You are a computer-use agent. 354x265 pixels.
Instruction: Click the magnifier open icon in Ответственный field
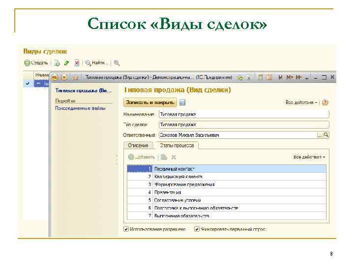tap(326, 135)
